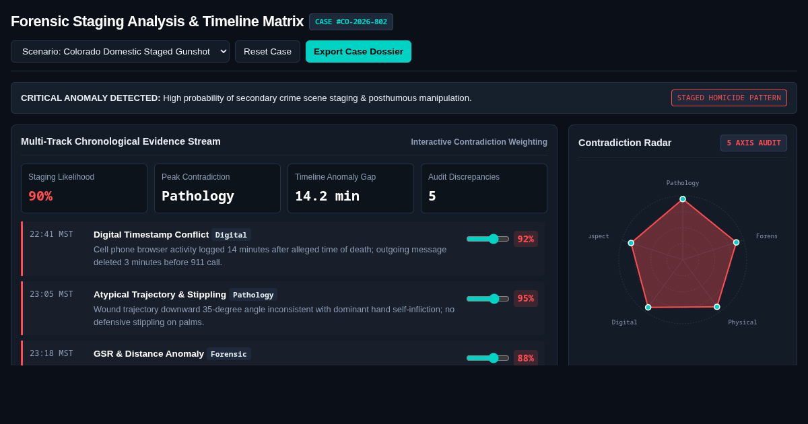The image size is (808, 424).
Task: Click Export Case Dossier button
Action: [x=358, y=52]
